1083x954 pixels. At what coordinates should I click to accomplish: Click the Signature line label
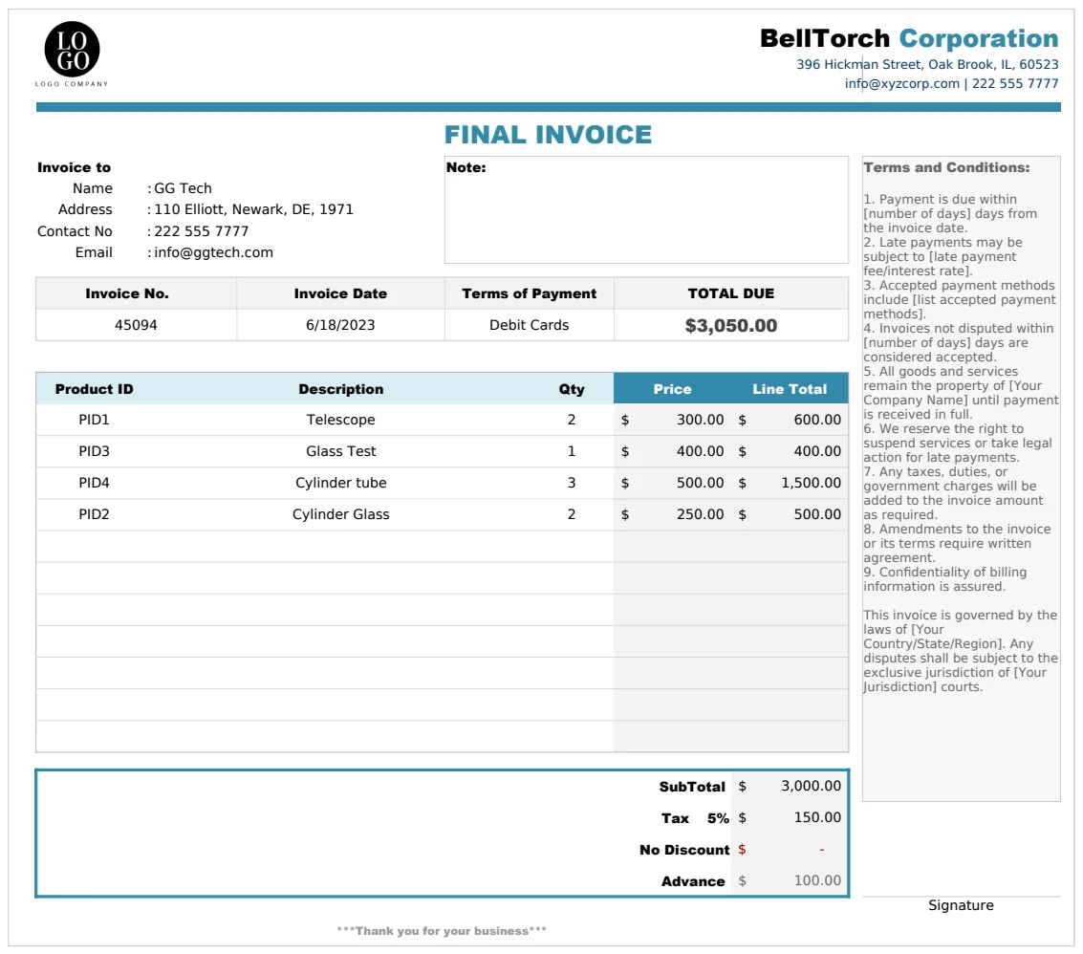pyautogui.click(x=961, y=905)
